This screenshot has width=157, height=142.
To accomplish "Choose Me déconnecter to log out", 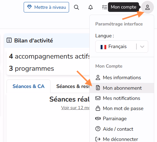I will pos(122,139).
